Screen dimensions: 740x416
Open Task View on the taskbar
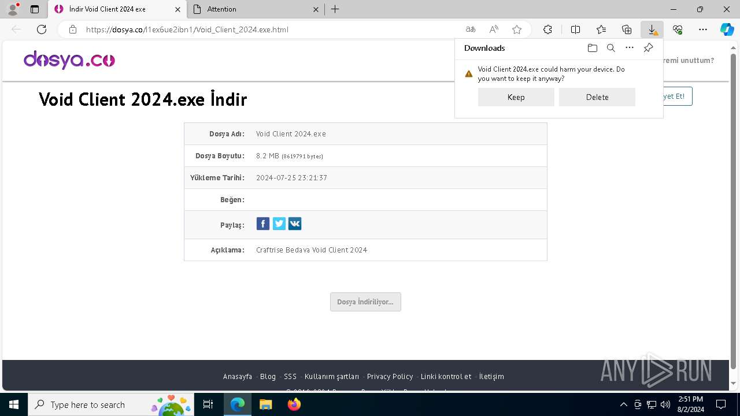click(208, 404)
